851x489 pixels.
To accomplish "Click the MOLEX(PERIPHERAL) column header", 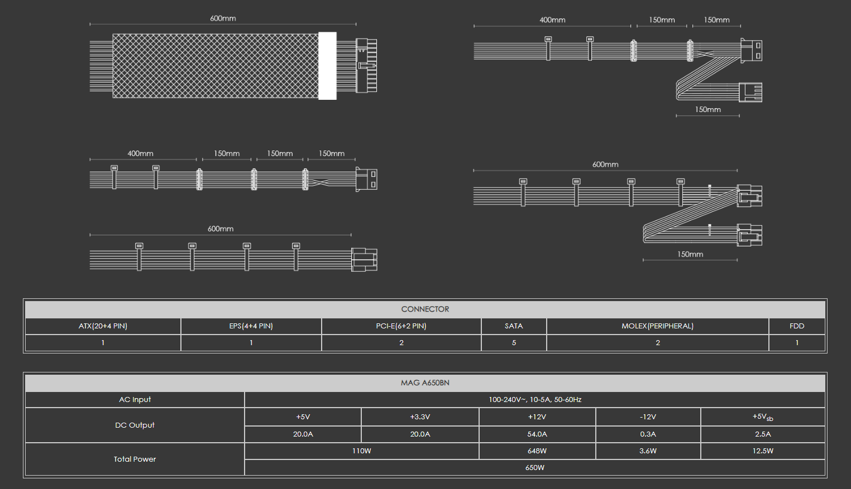I will [x=657, y=326].
